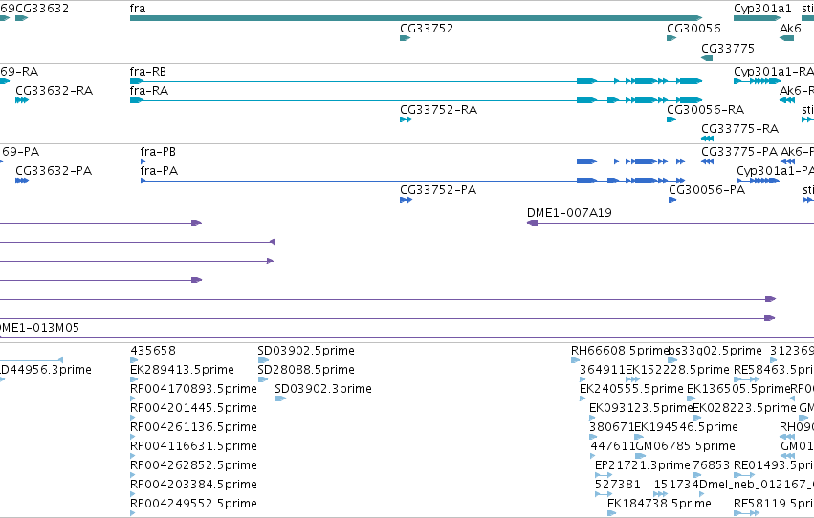Click the RH66608.5prime EST label
The image size is (814, 518).
point(620,351)
